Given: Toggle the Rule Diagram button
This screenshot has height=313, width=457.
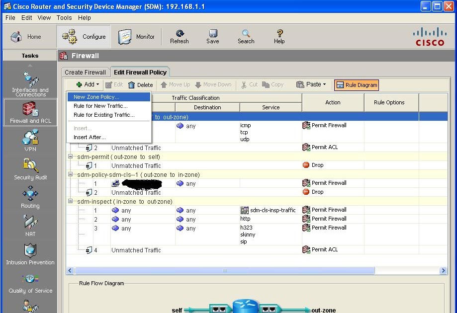Looking at the screenshot, I should (357, 85).
